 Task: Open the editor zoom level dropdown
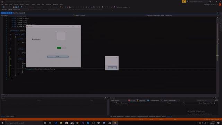[x=4, y=95]
